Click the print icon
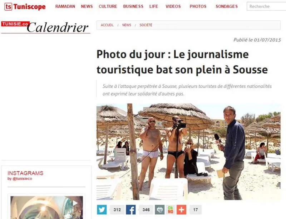 [159, 209]
